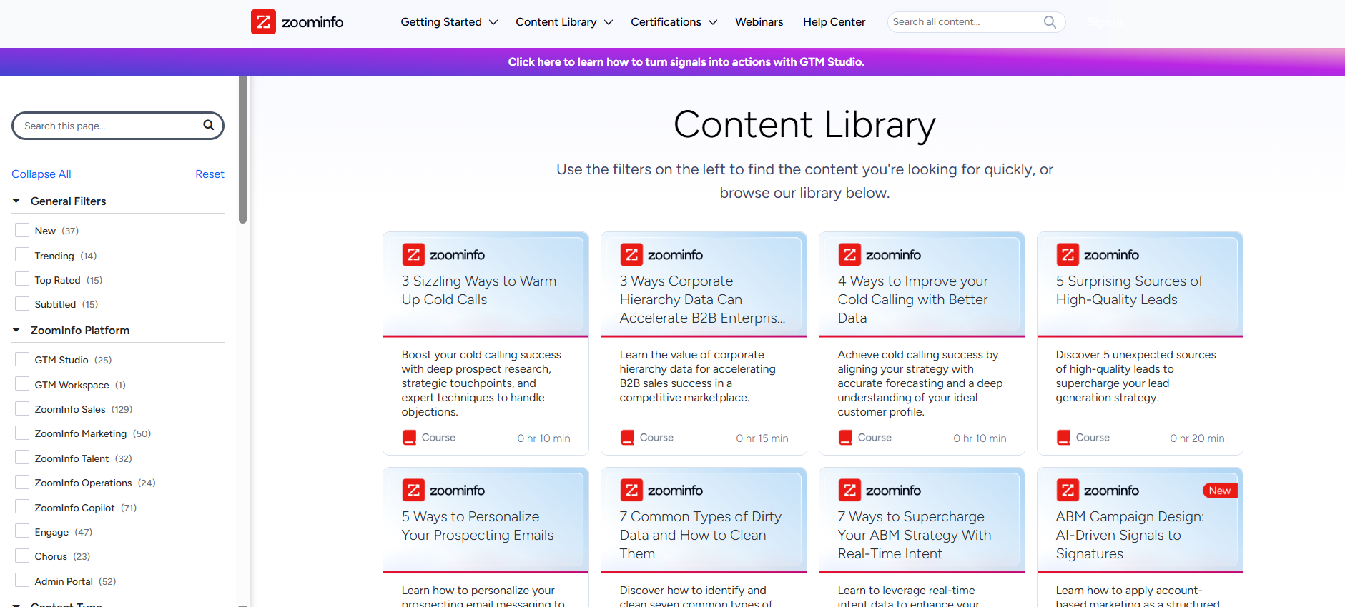This screenshot has width=1345, height=607.
Task: Toggle the Subtitled filter checkbox
Action: pos(22,303)
